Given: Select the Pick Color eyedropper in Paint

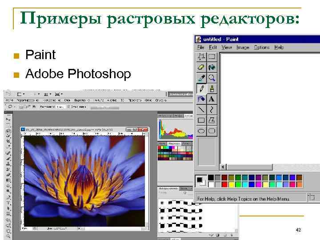Looking at the screenshot, I should tap(201, 78).
